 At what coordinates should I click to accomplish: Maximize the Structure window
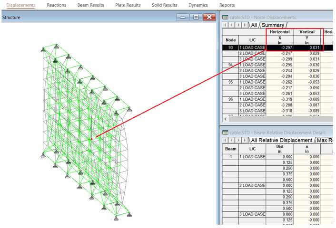coord(196,17)
